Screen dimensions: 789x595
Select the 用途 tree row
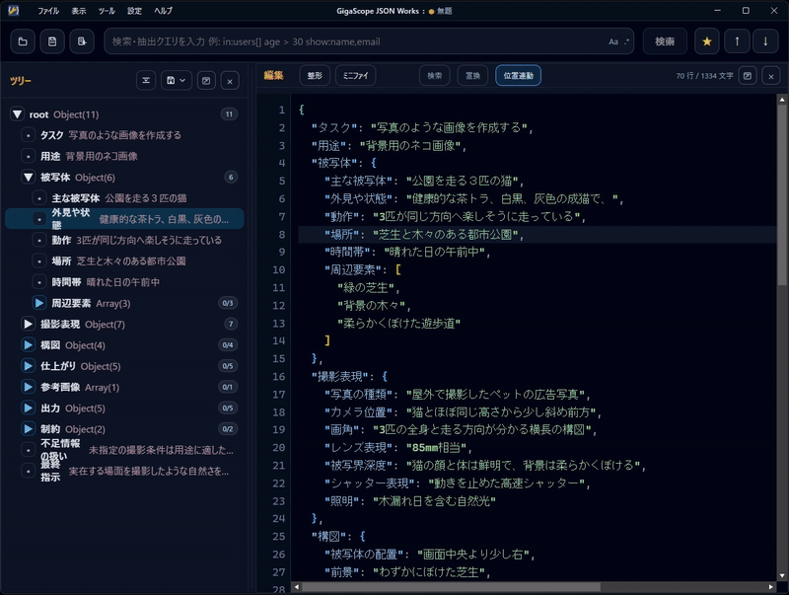point(125,156)
